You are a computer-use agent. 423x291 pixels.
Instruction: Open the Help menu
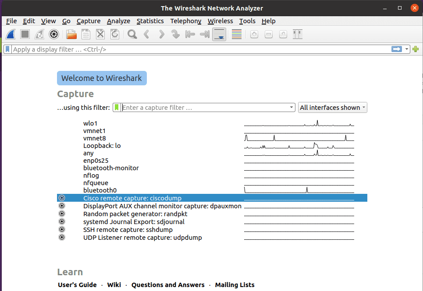pos(268,21)
